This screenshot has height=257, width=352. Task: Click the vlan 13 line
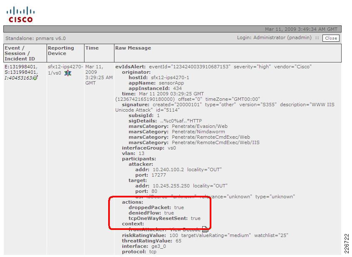(133, 153)
